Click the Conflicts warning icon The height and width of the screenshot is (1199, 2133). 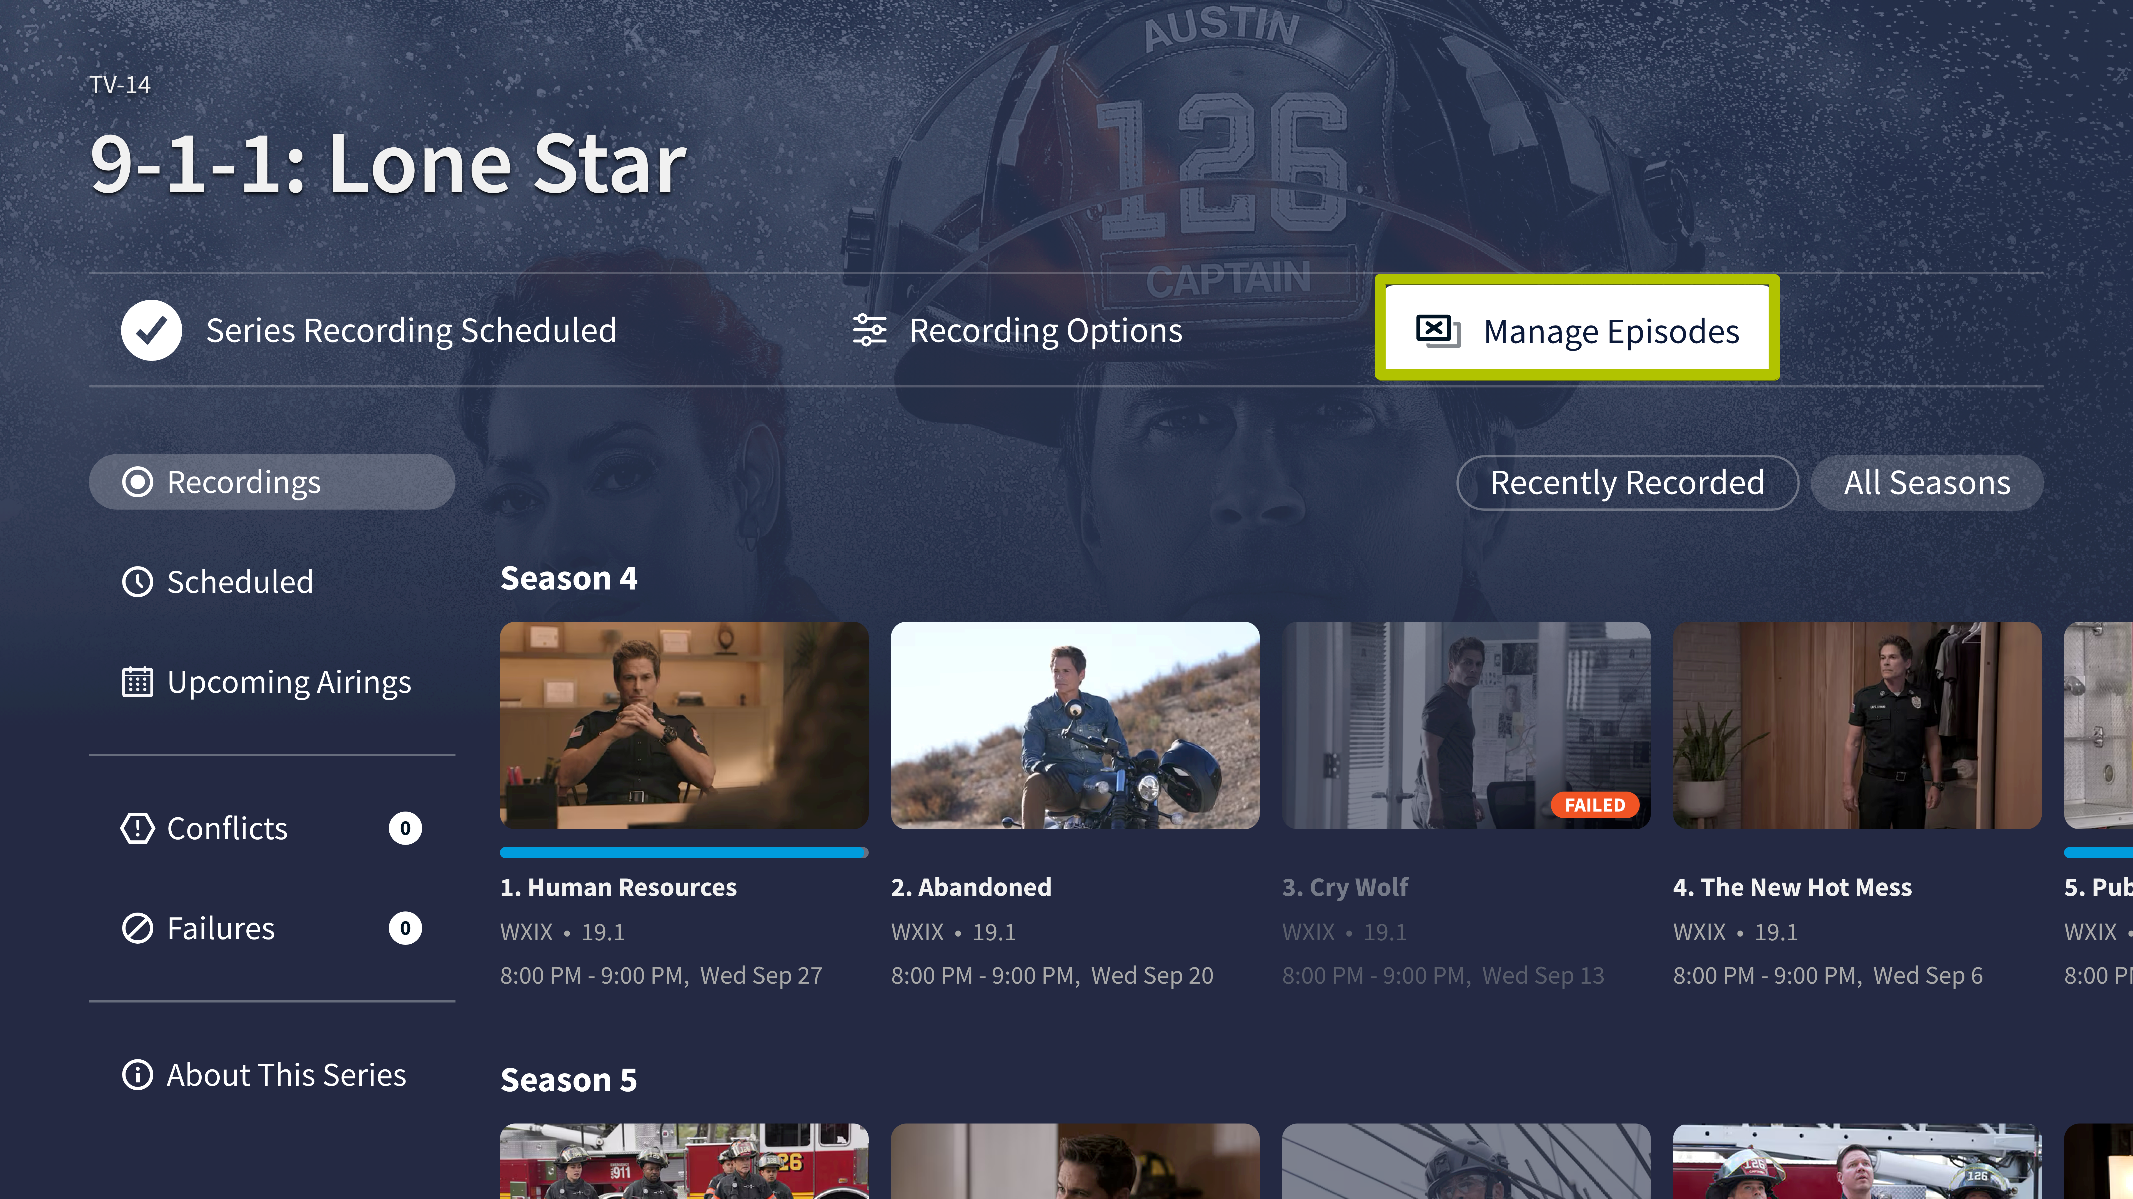coord(137,828)
